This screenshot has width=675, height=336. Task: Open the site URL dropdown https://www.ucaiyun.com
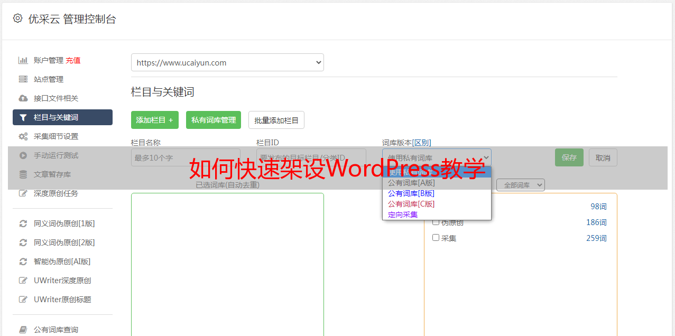point(227,62)
